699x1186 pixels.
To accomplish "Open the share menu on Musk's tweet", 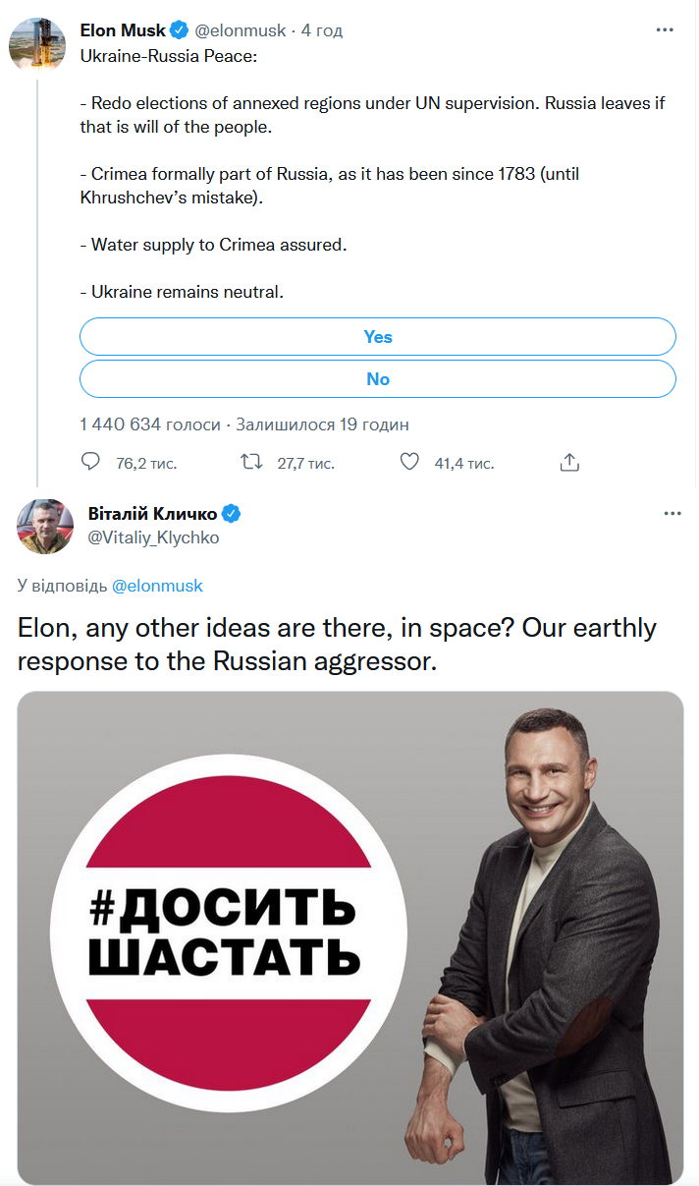I will [x=569, y=461].
